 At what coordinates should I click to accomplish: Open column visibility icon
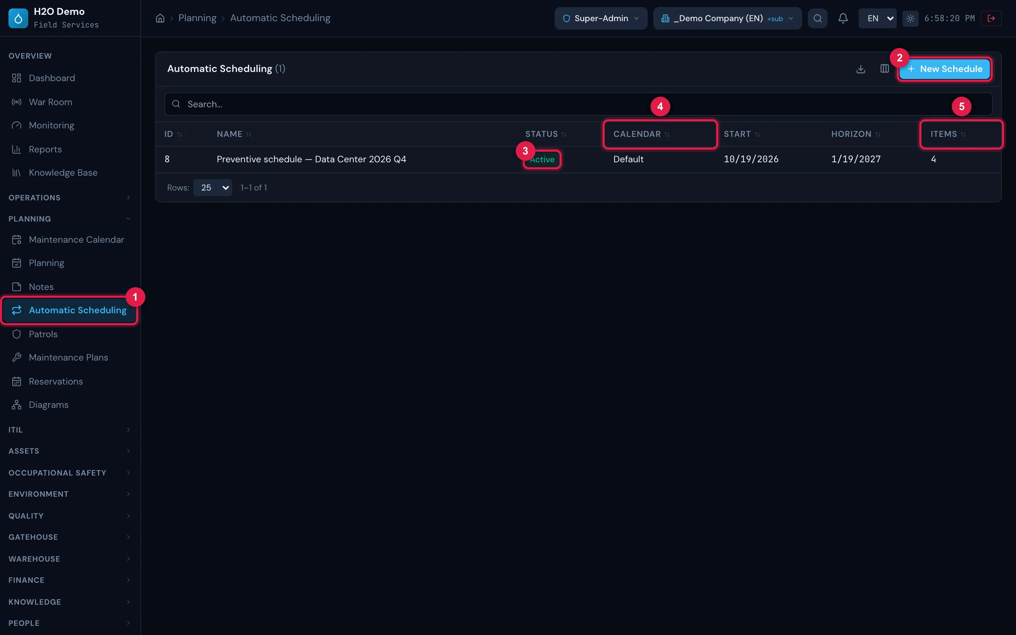[885, 68]
